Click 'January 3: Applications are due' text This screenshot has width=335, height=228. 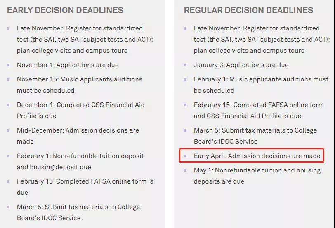click(241, 65)
